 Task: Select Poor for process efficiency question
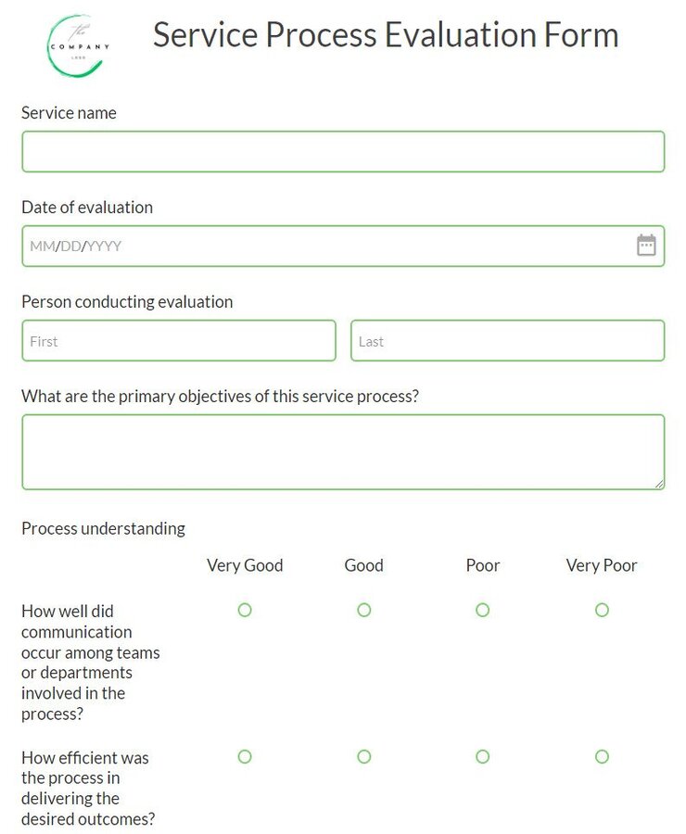(482, 756)
